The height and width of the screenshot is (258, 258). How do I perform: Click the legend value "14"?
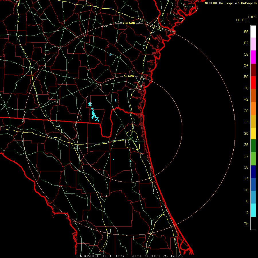click(x=246, y=179)
